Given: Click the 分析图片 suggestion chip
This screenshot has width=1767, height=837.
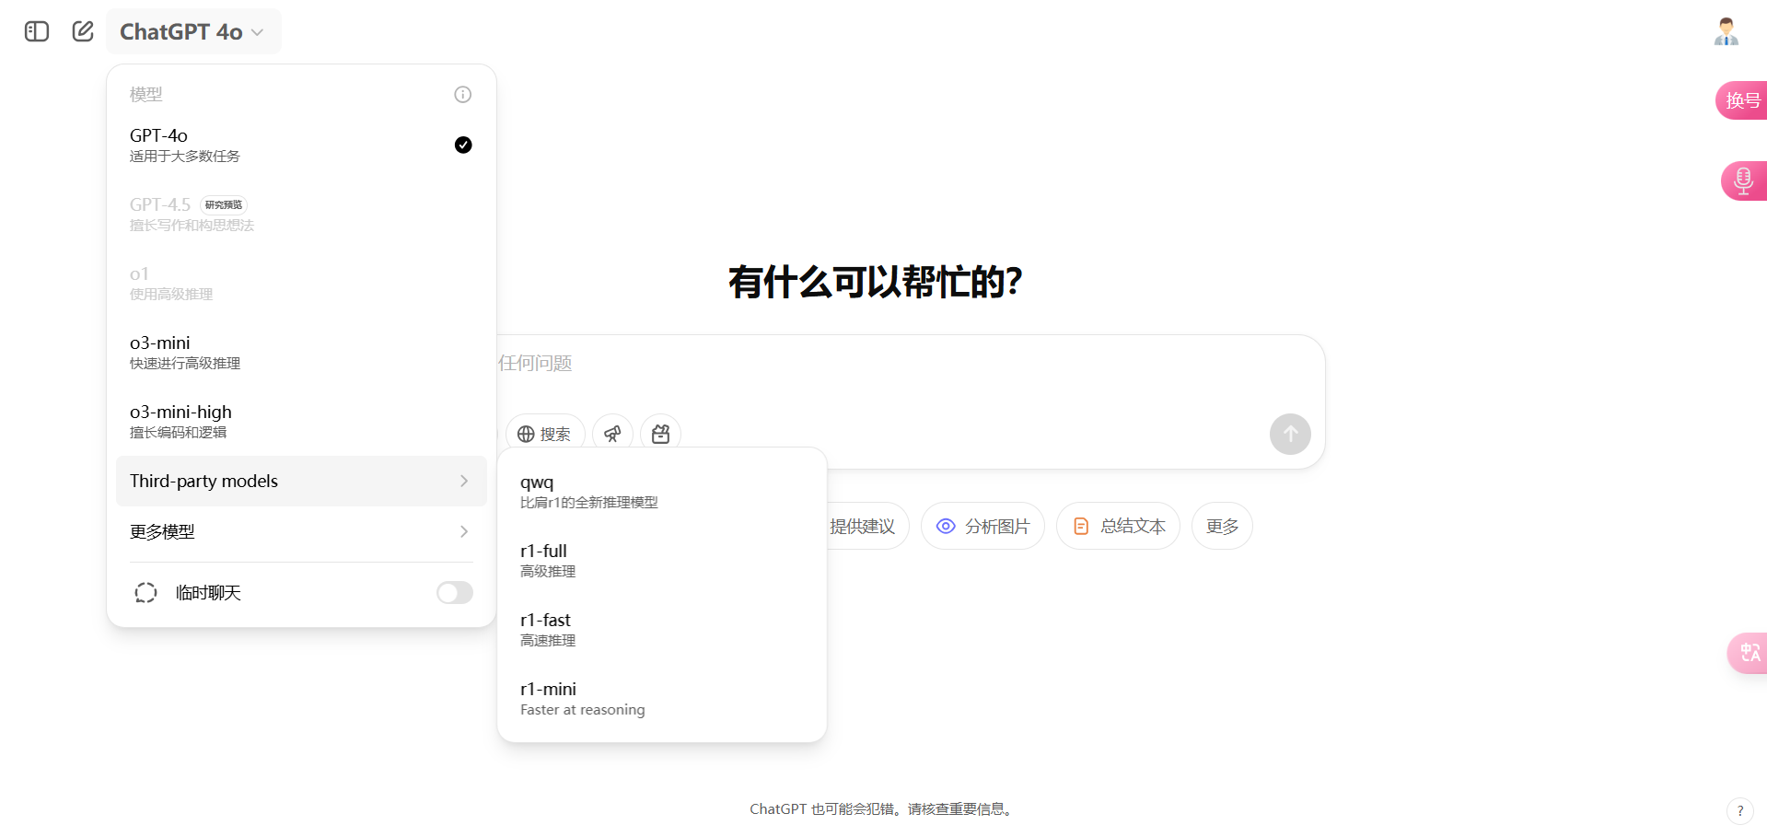Looking at the screenshot, I should pos(982,525).
